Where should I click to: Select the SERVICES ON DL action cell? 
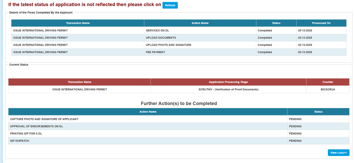click(200, 31)
